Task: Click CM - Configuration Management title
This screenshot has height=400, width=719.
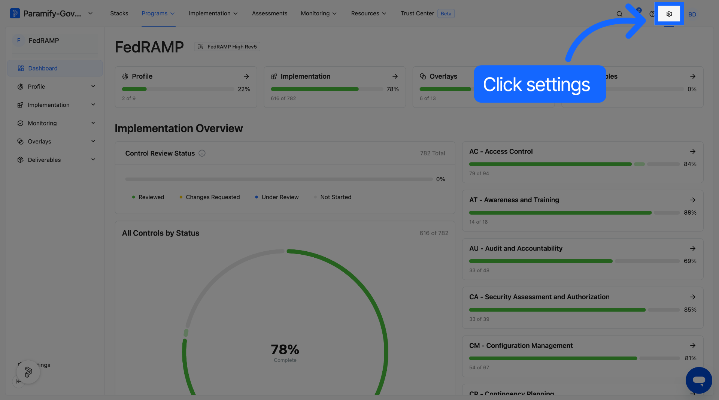Action: pyautogui.click(x=521, y=346)
